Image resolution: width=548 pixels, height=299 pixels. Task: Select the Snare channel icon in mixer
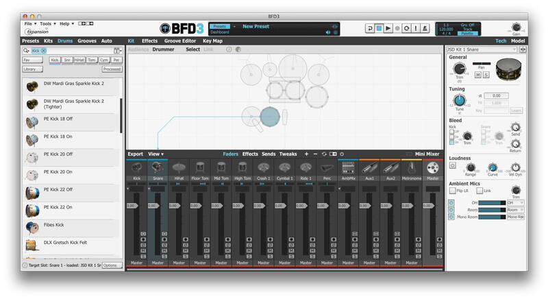click(x=158, y=168)
